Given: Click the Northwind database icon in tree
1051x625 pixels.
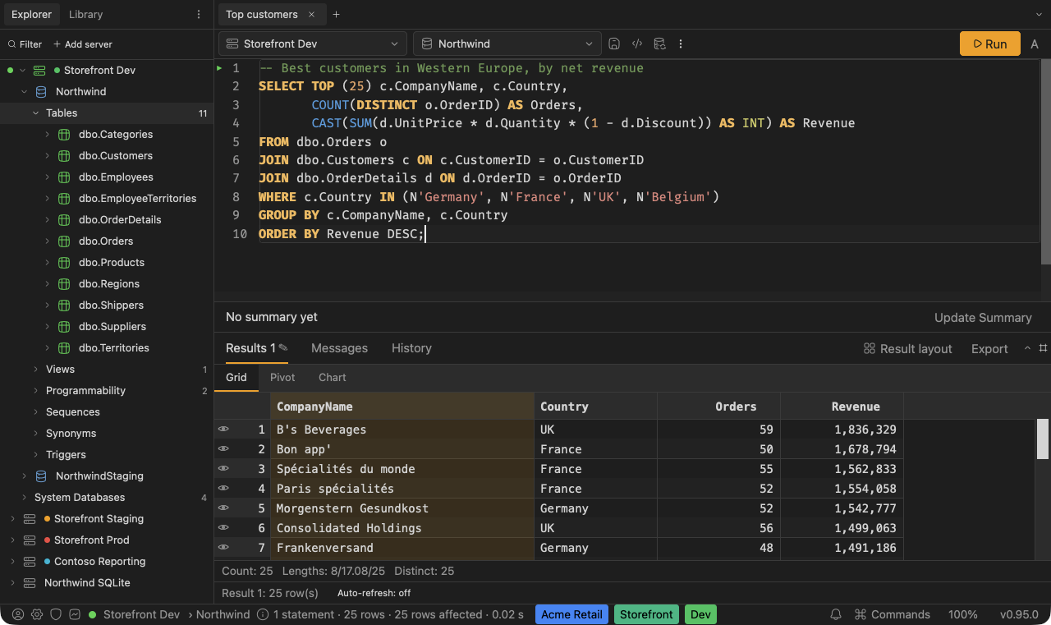Looking at the screenshot, I should tap(41, 91).
